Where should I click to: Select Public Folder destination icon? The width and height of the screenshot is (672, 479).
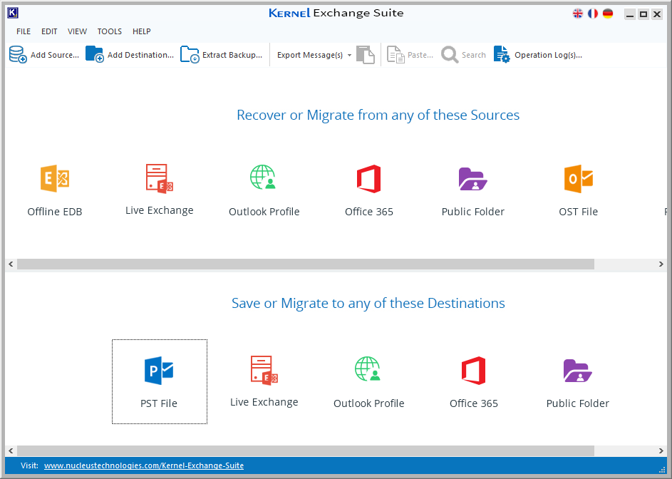[577, 371]
